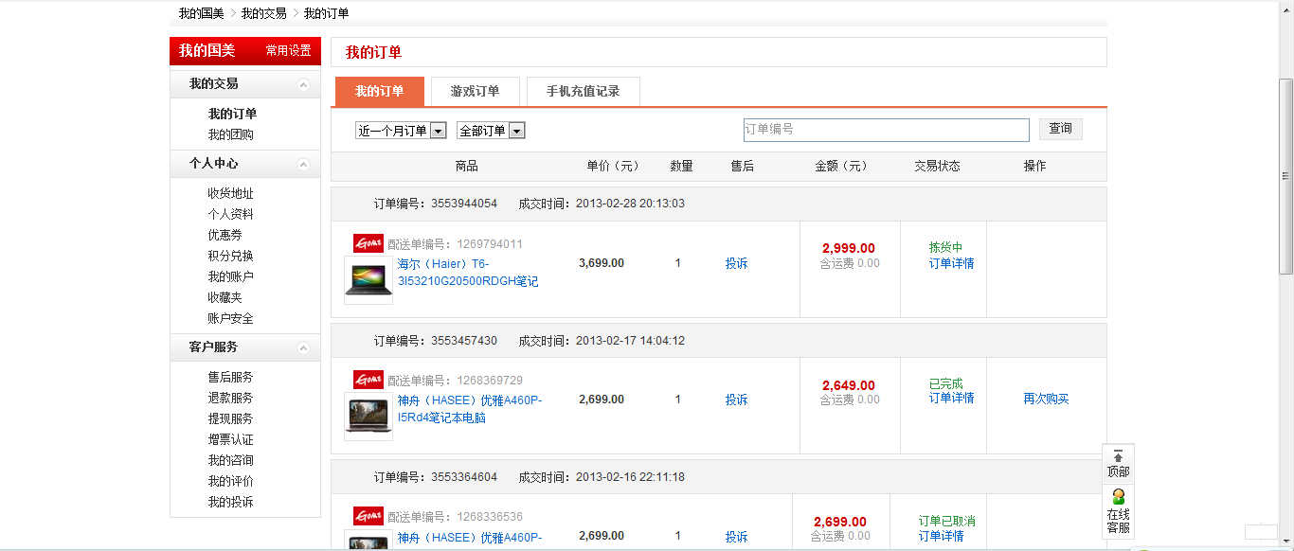Image resolution: width=1294 pixels, height=551 pixels.
Task: Open 售后服务 in the sidebar
Action: click(230, 377)
